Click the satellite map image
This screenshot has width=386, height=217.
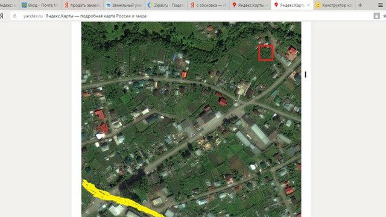click(191, 119)
